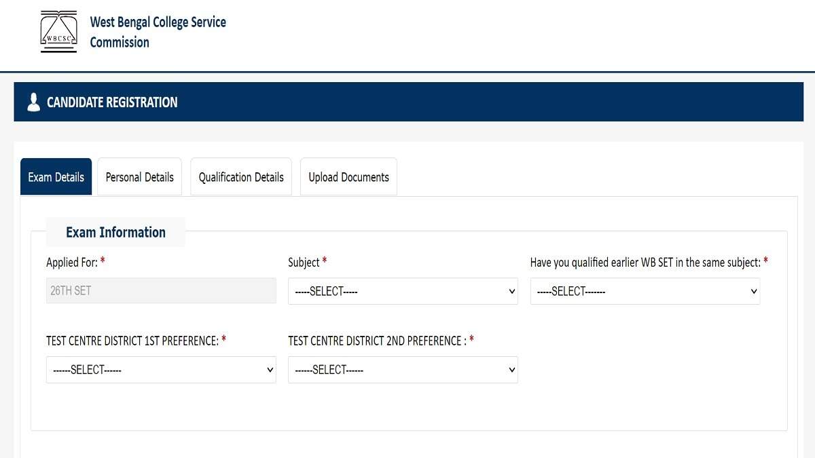Switch to the Exam Details tab
The width and height of the screenshot is (815, 458).
coord(56,177)
